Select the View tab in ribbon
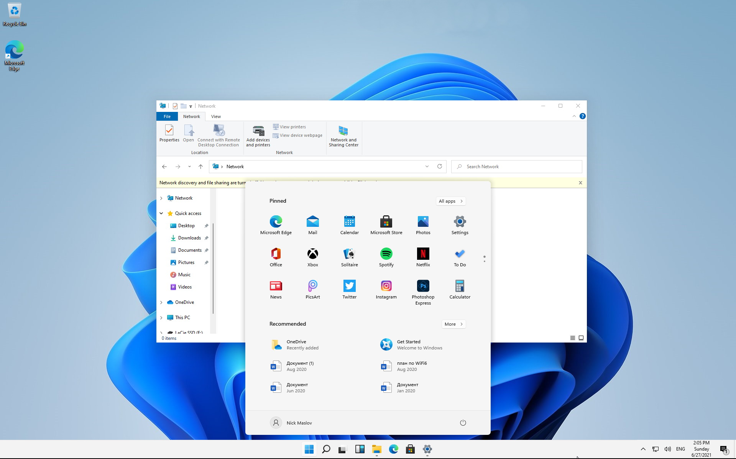Viewport: 736px width, 459px height. tap(215, 116)
